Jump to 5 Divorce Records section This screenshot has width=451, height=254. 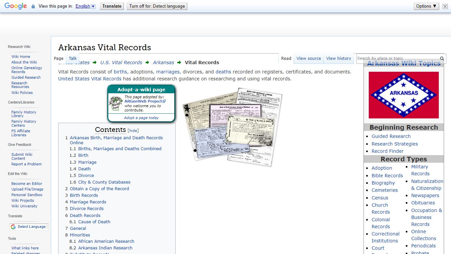84,209
